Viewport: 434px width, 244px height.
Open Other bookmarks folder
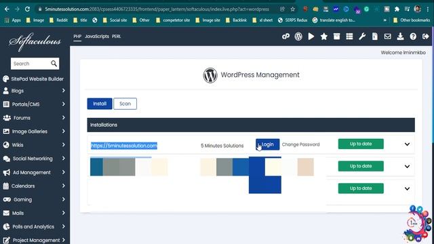point(412,20)
